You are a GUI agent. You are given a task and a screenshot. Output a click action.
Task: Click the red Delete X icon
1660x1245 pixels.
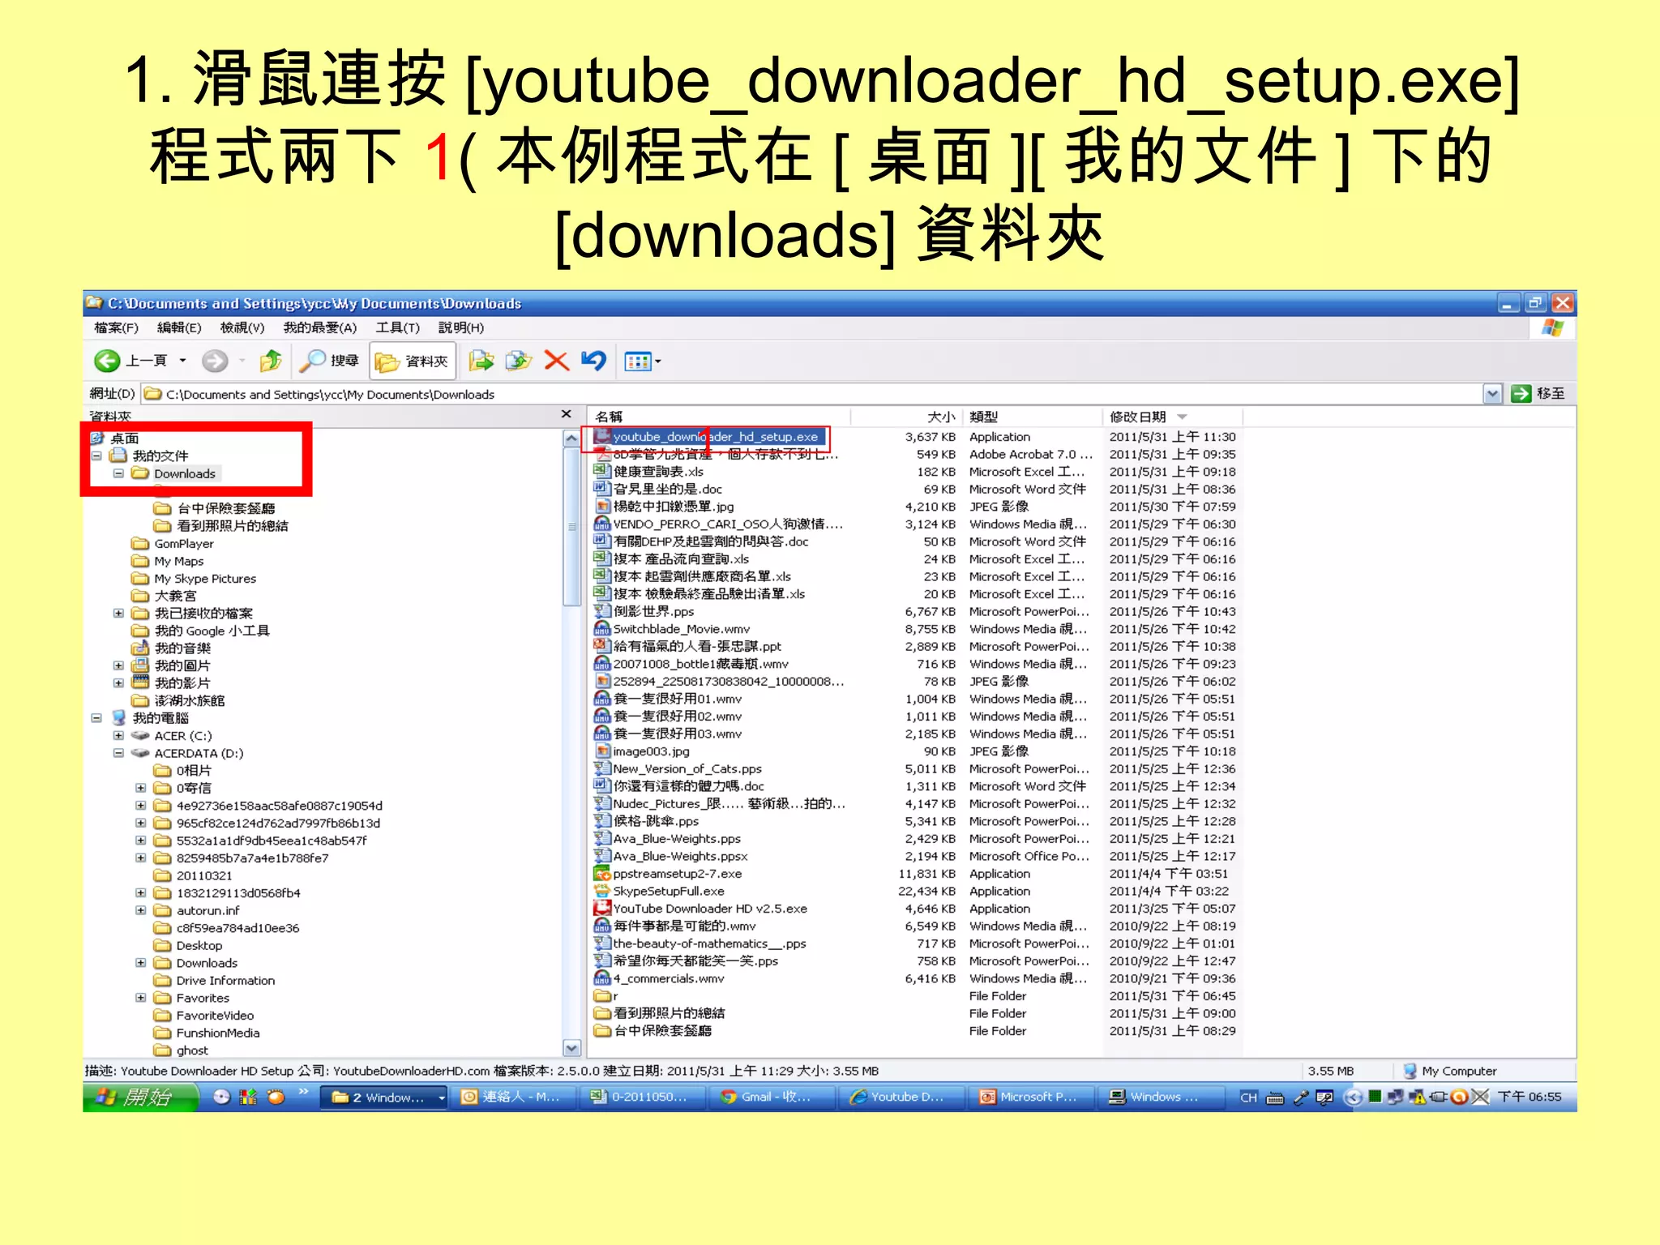(x=556, y=361)
